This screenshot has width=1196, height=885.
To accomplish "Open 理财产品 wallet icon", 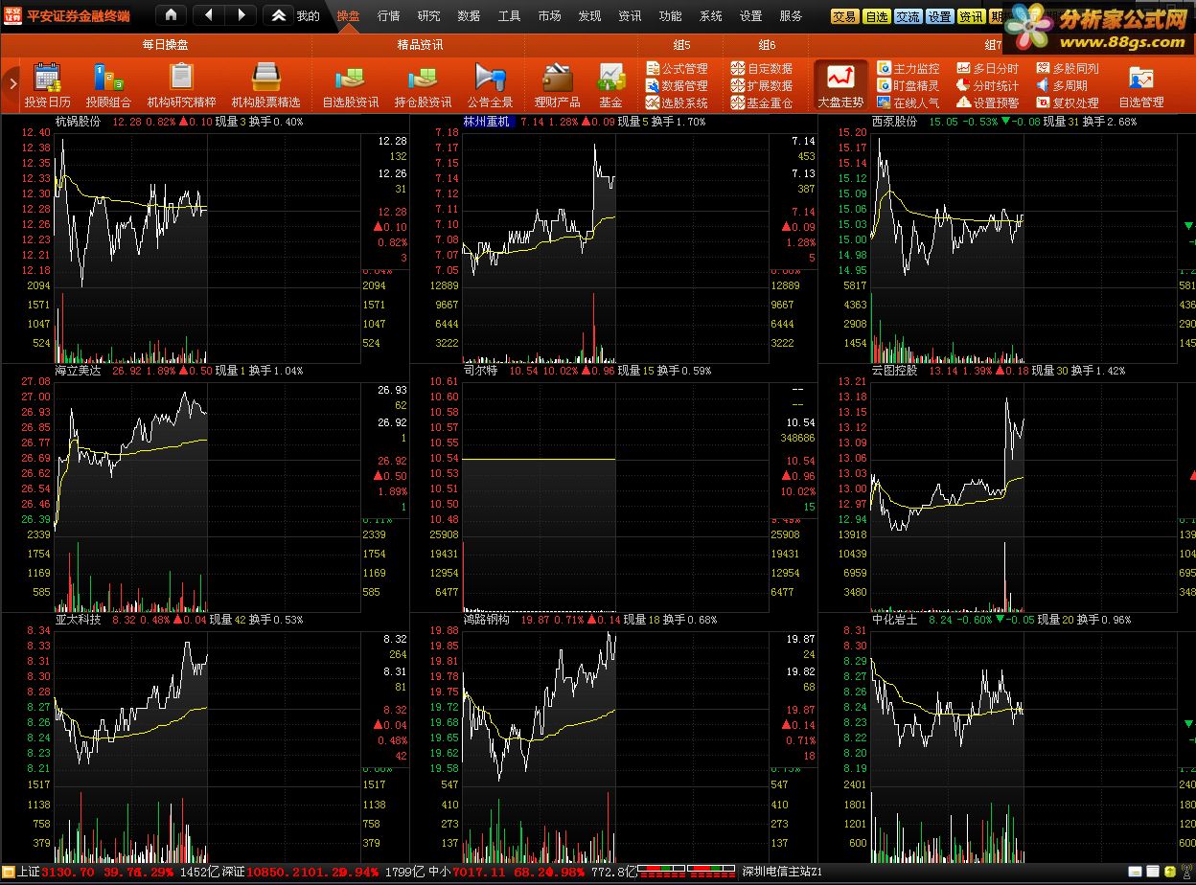I will pos(557,85).
